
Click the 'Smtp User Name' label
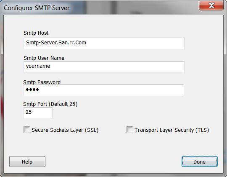pos(44,58)
